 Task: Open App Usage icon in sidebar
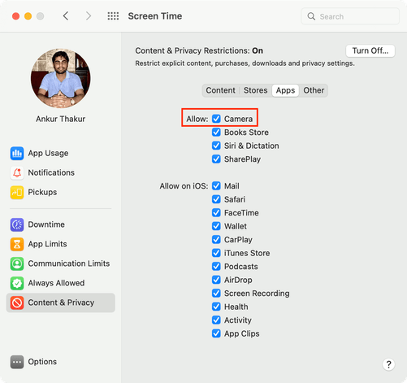point(17,153)
